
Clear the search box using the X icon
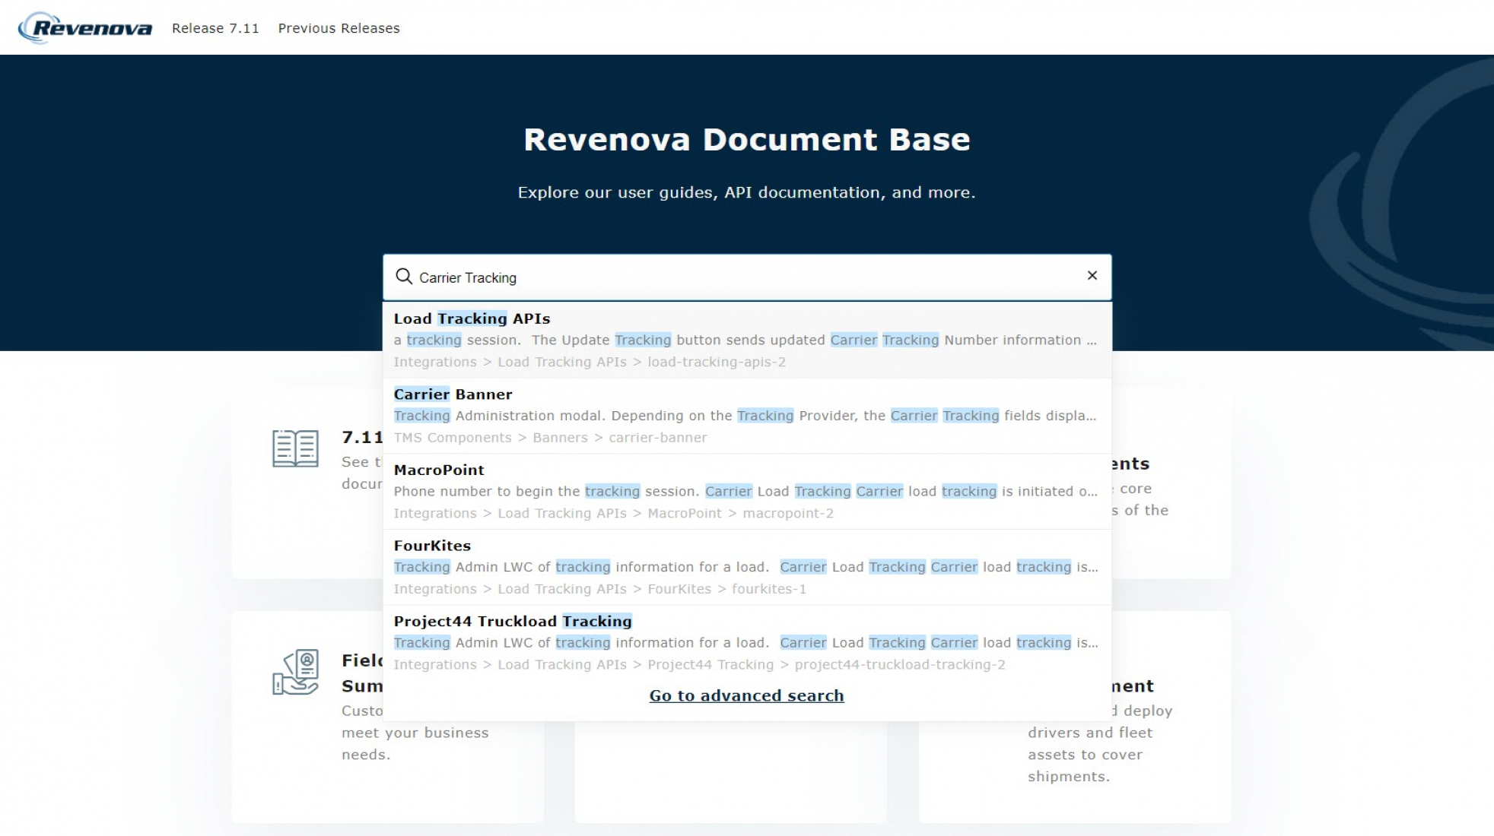[1092, 276]
